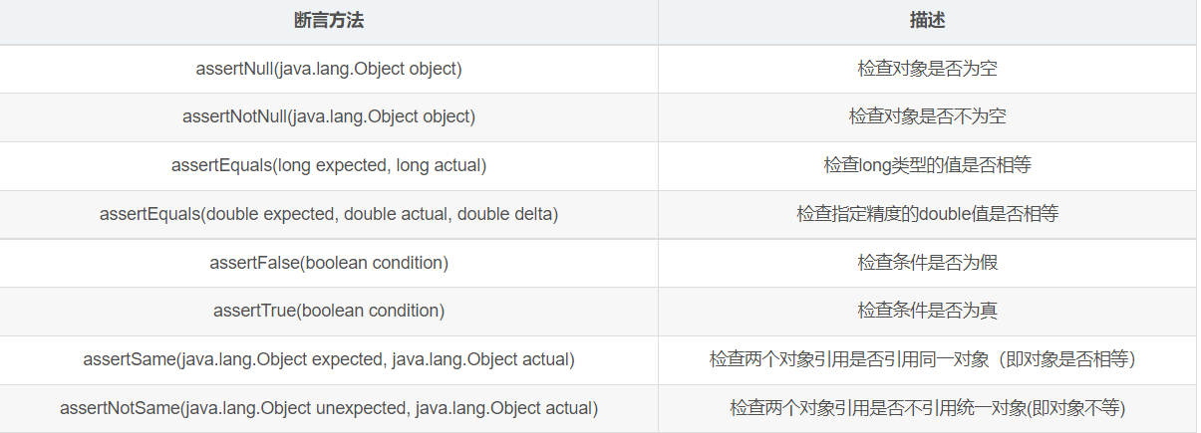Click description 检查对象是否为空
The image size is (1201, 433).
(x=927, y=69)
